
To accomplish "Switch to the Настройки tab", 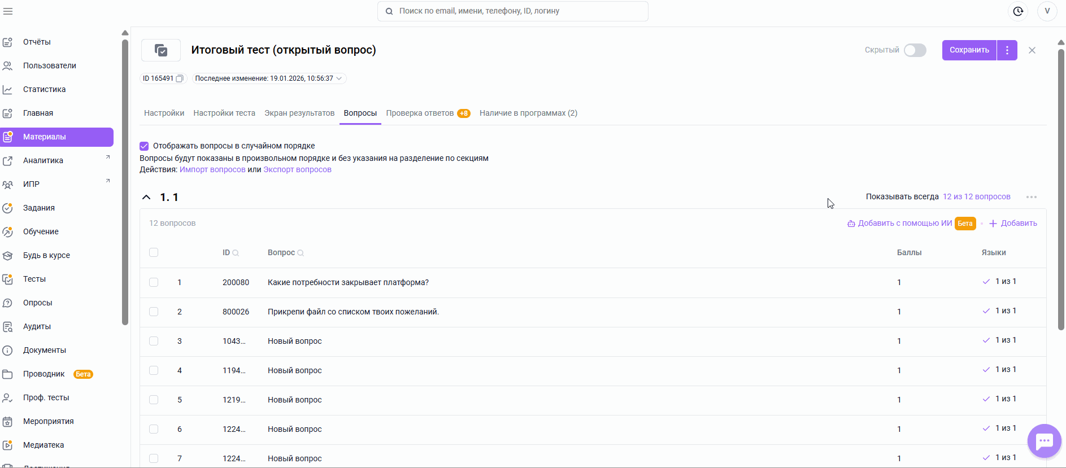I will tap(164, 113).
